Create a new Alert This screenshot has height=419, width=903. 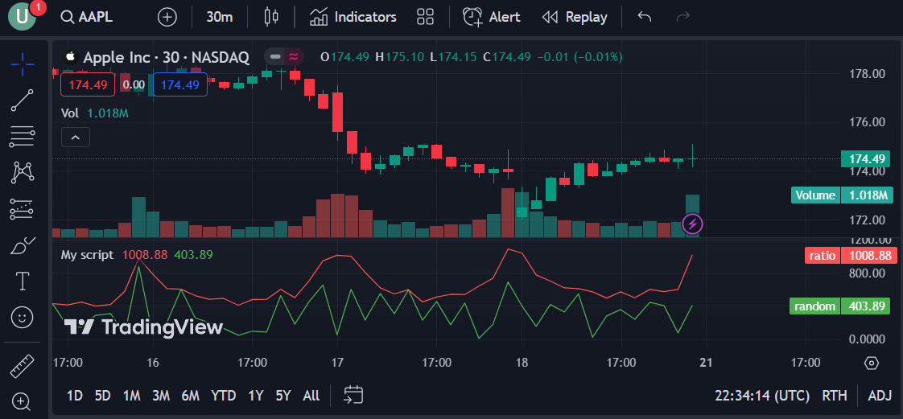coord(491,17)
